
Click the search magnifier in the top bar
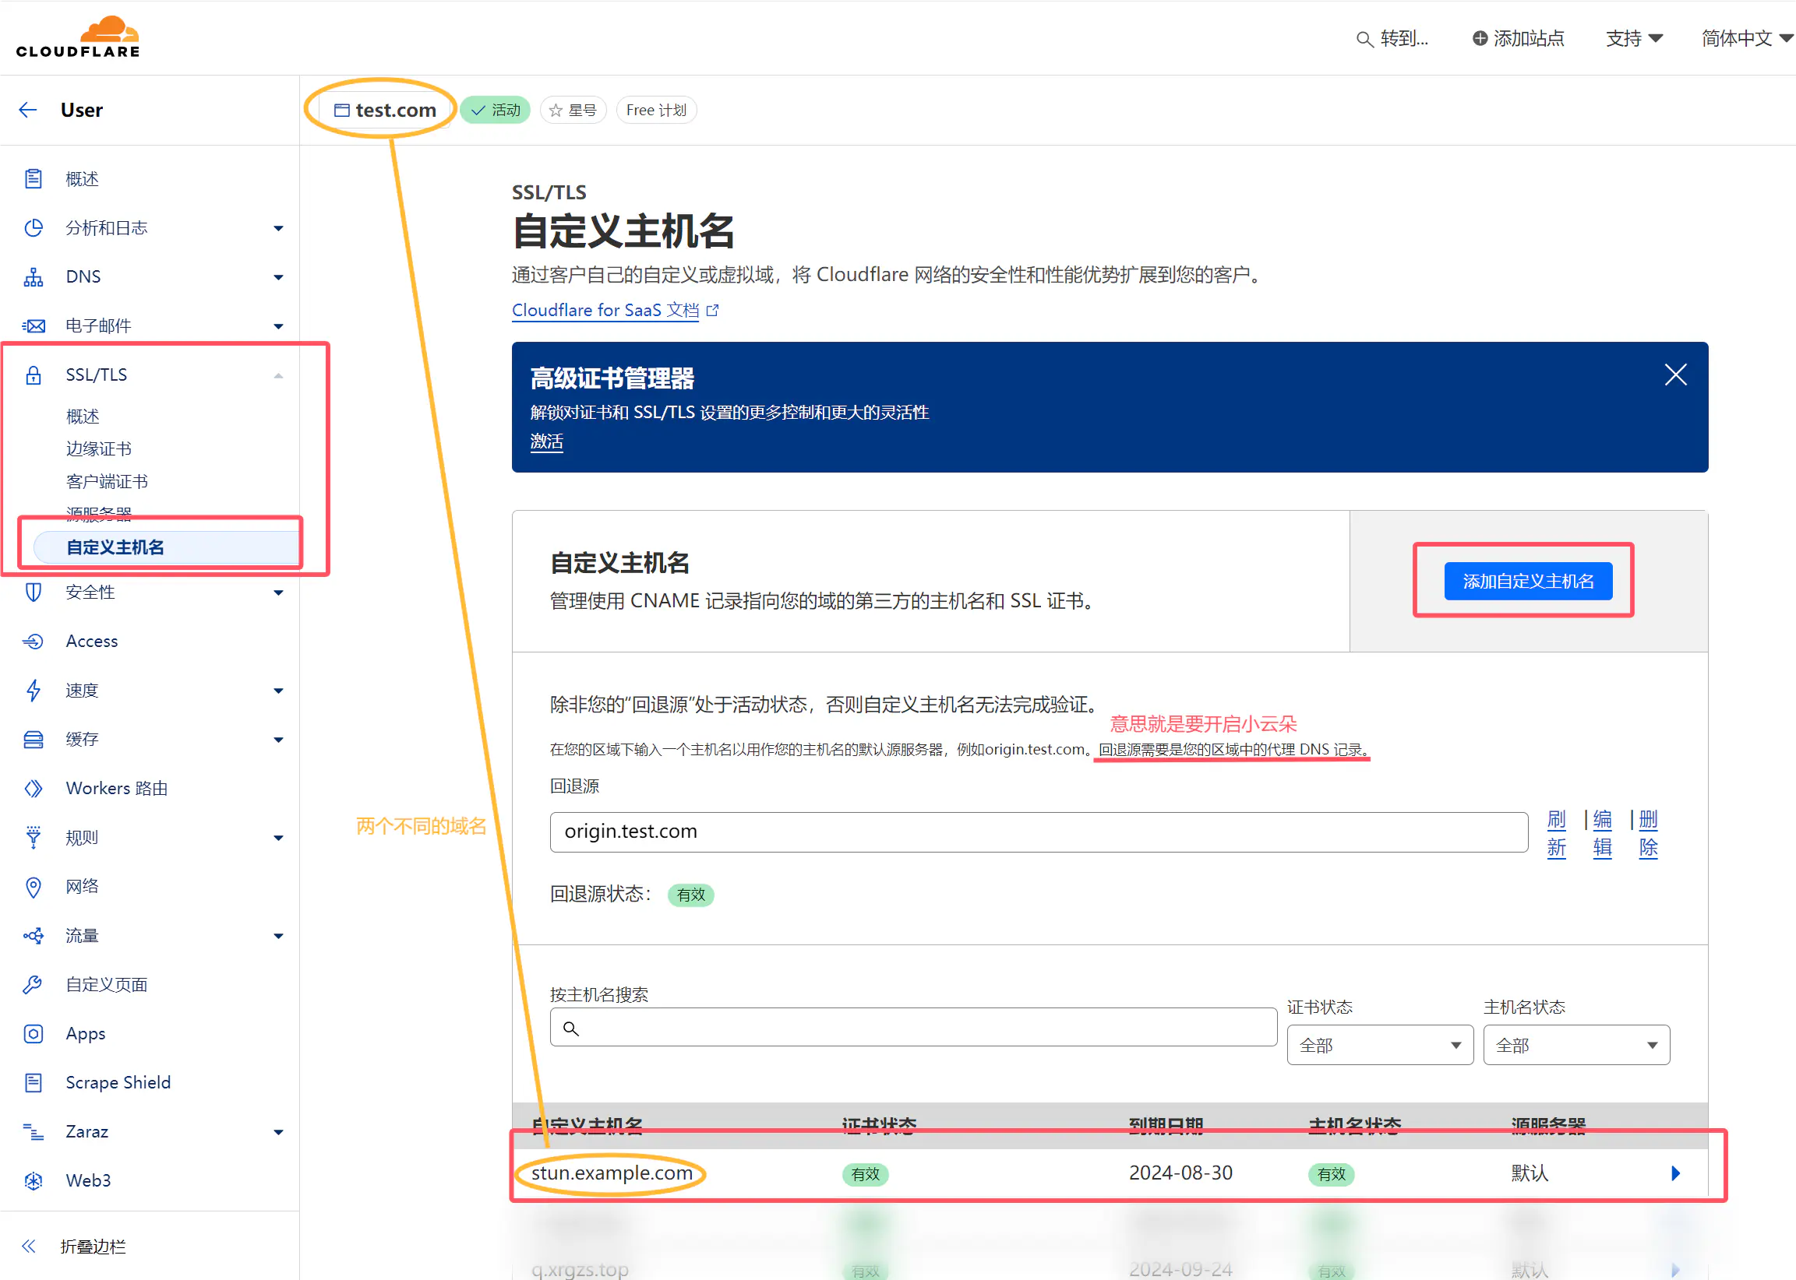coord(1364,39)
